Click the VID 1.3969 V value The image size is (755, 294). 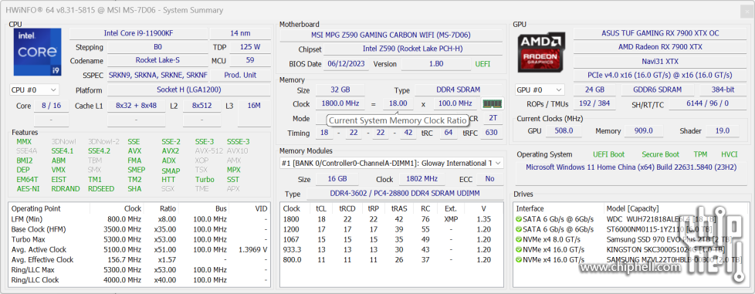tap(252, 250)
